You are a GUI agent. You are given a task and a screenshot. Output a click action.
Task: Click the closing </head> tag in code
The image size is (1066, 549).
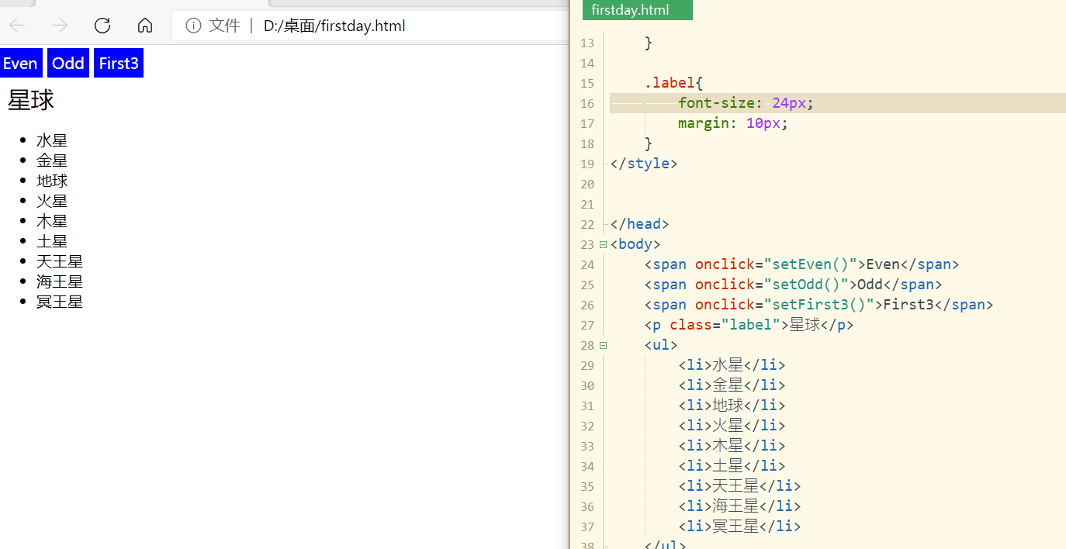pyautogui.click(x=639, y=224)
